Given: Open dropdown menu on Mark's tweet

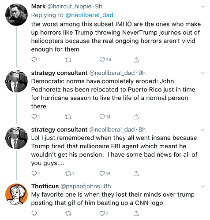Looking at the screenshot, I should (x=203, y=7).
